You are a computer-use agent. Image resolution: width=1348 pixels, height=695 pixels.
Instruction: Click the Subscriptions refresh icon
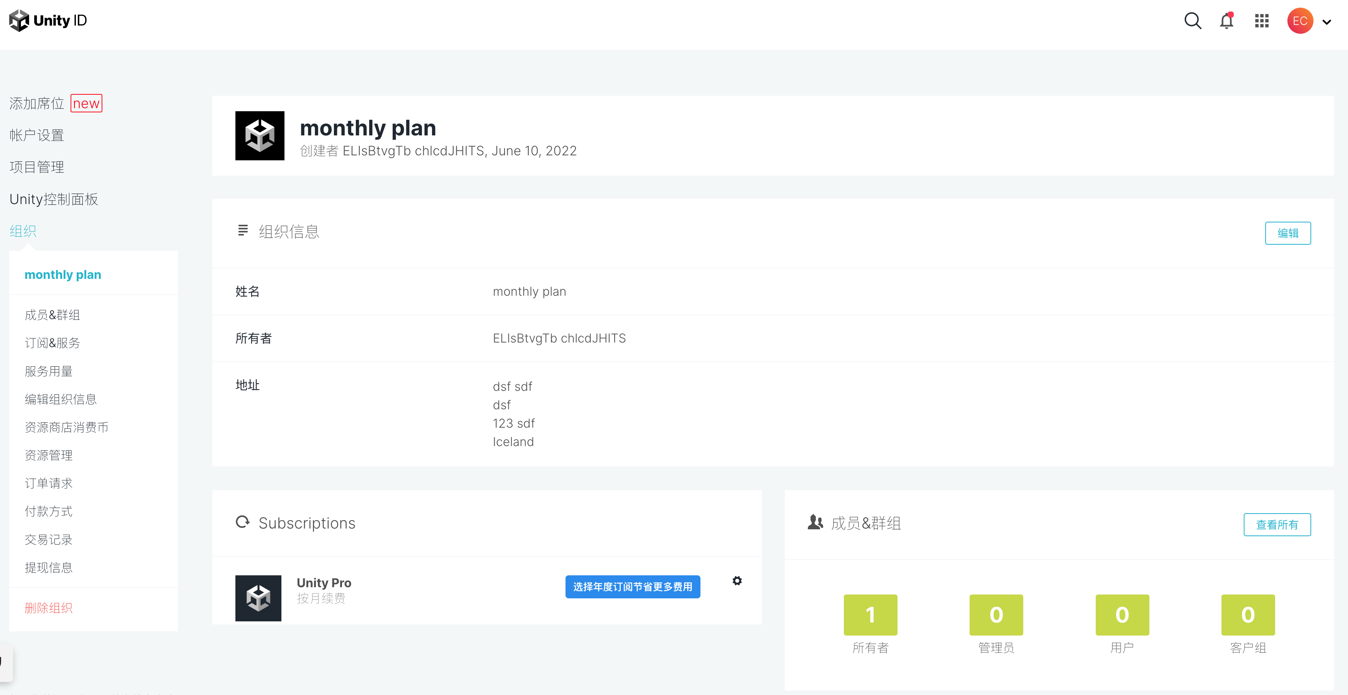[243, 522]
